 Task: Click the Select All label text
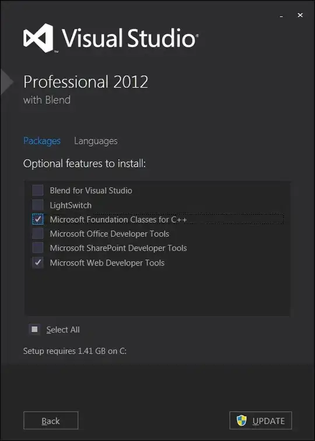[x=63, y=330]
